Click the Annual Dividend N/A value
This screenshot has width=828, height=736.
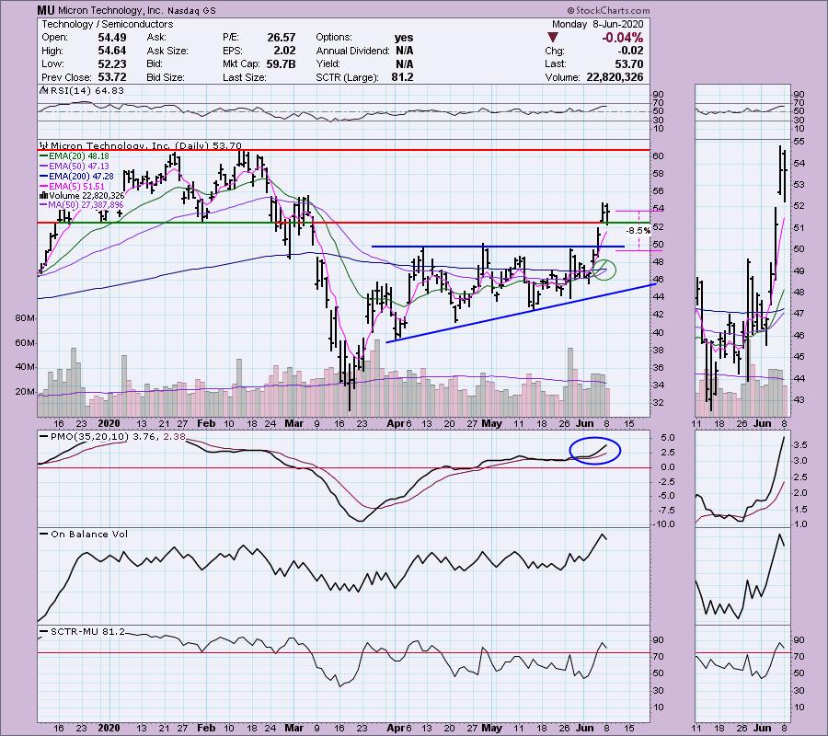click(405, 51)
